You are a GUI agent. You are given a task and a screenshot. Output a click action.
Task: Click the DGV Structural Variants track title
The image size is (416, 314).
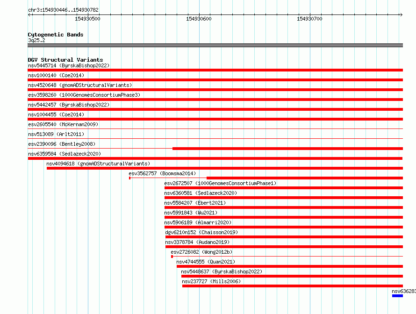(x=65, y=60)
